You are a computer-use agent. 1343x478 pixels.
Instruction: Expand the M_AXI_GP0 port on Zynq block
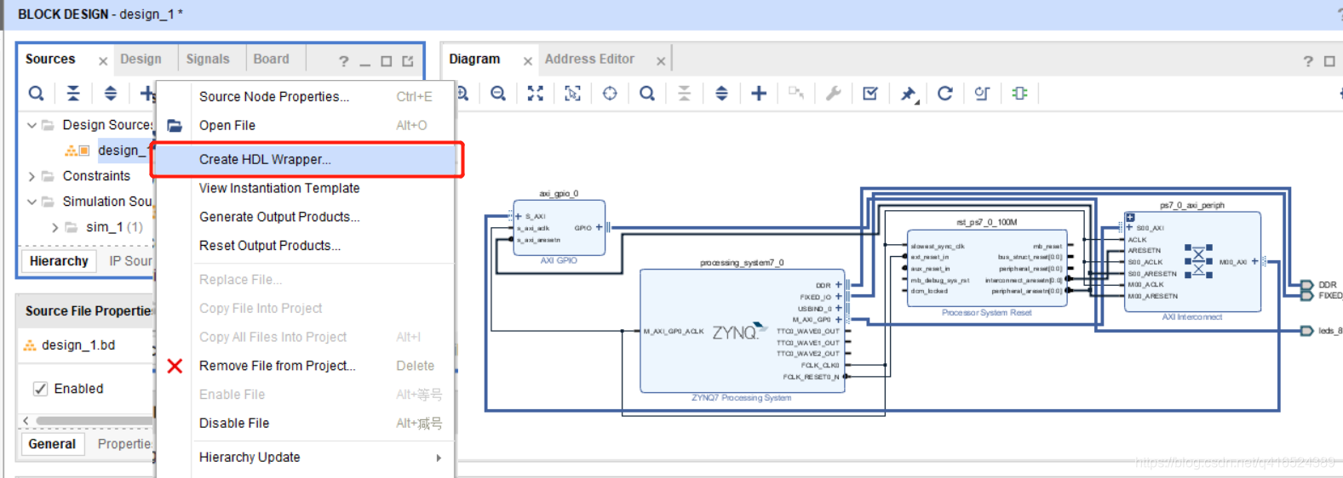(x=838, y=320)
